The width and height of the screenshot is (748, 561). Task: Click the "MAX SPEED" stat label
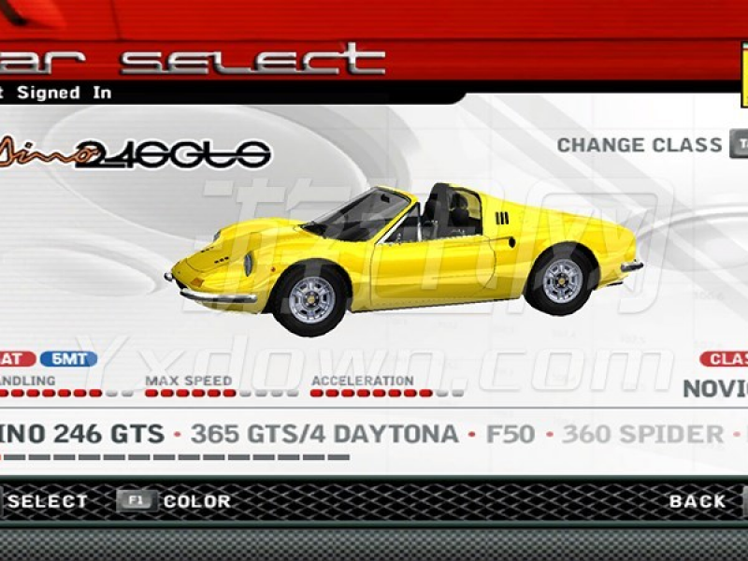189,381
